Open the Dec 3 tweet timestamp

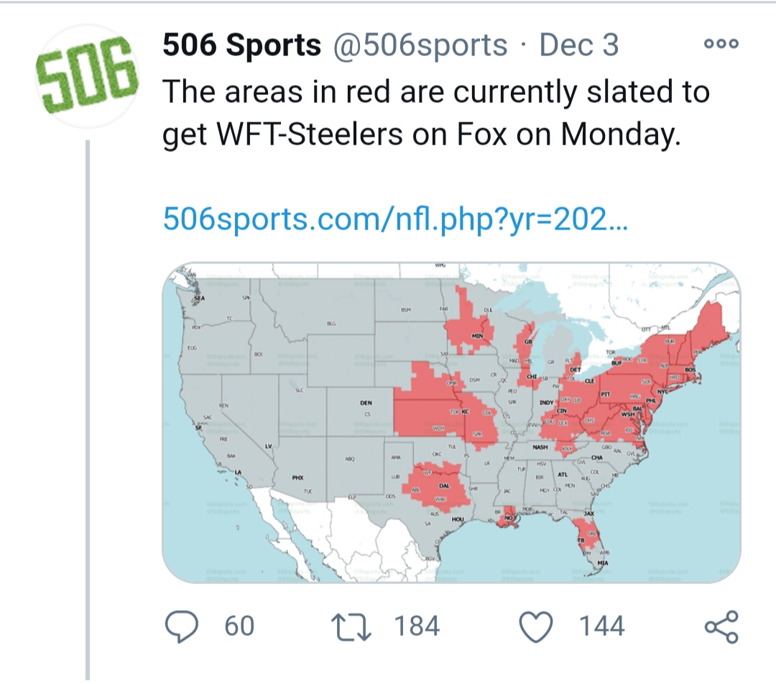578,45
